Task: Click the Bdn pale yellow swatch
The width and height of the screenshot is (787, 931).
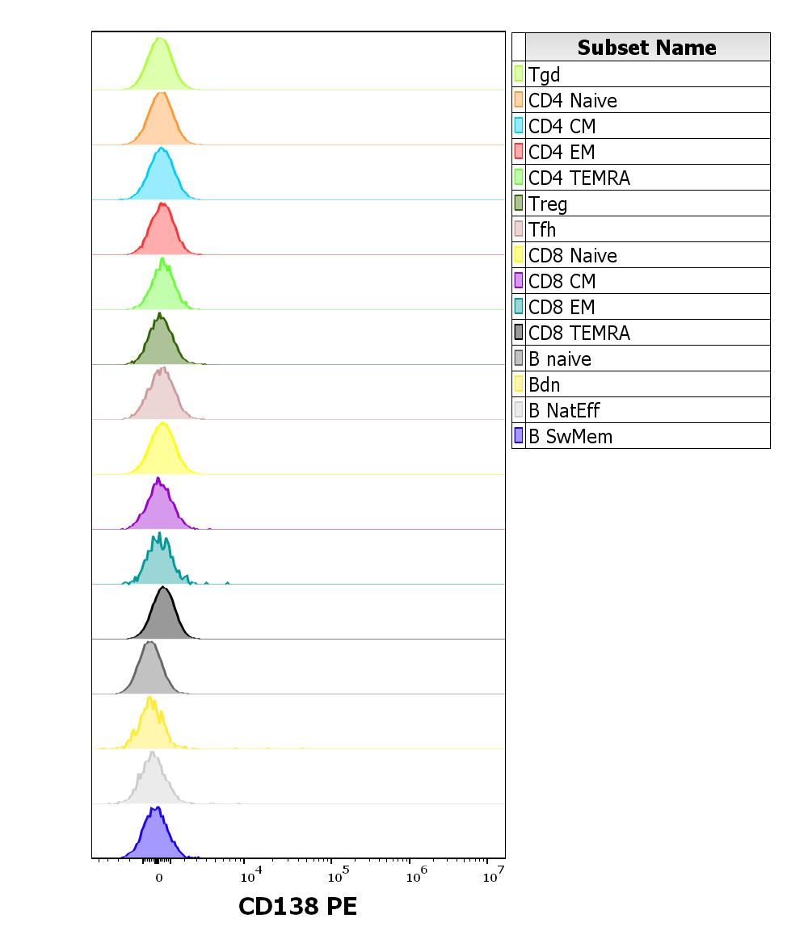Action: pyautogui.click(x=519, y=384)
